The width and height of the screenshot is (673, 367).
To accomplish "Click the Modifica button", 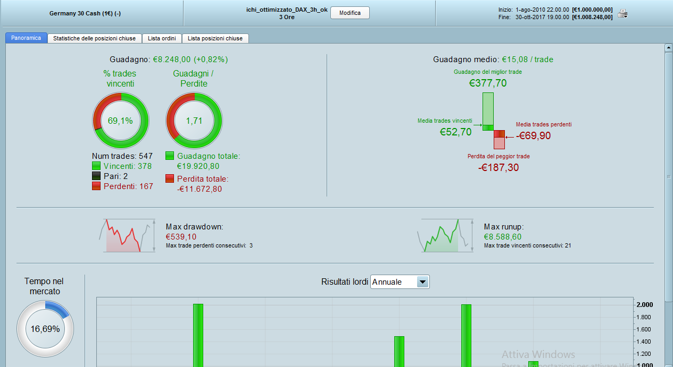I will [350, 13].
